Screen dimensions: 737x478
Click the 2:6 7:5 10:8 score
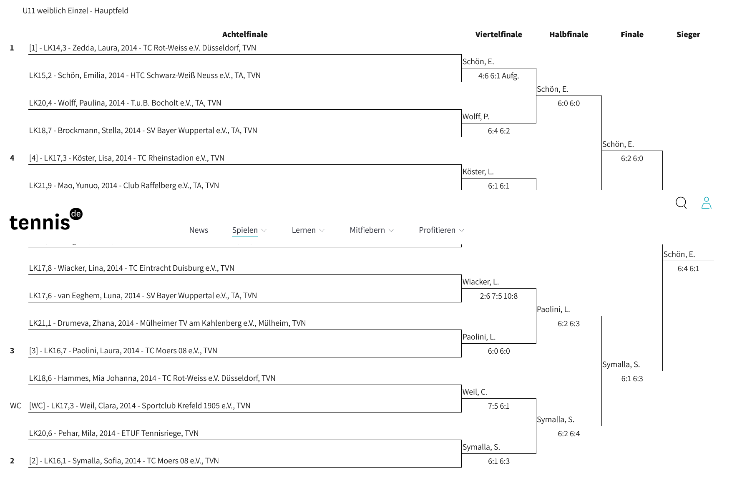pyautogui.click(x=498, y=296)
